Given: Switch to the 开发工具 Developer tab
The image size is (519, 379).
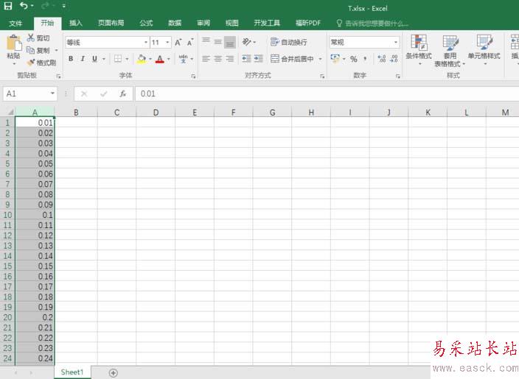Looking at the screenshot, I should tap(267, 23).
